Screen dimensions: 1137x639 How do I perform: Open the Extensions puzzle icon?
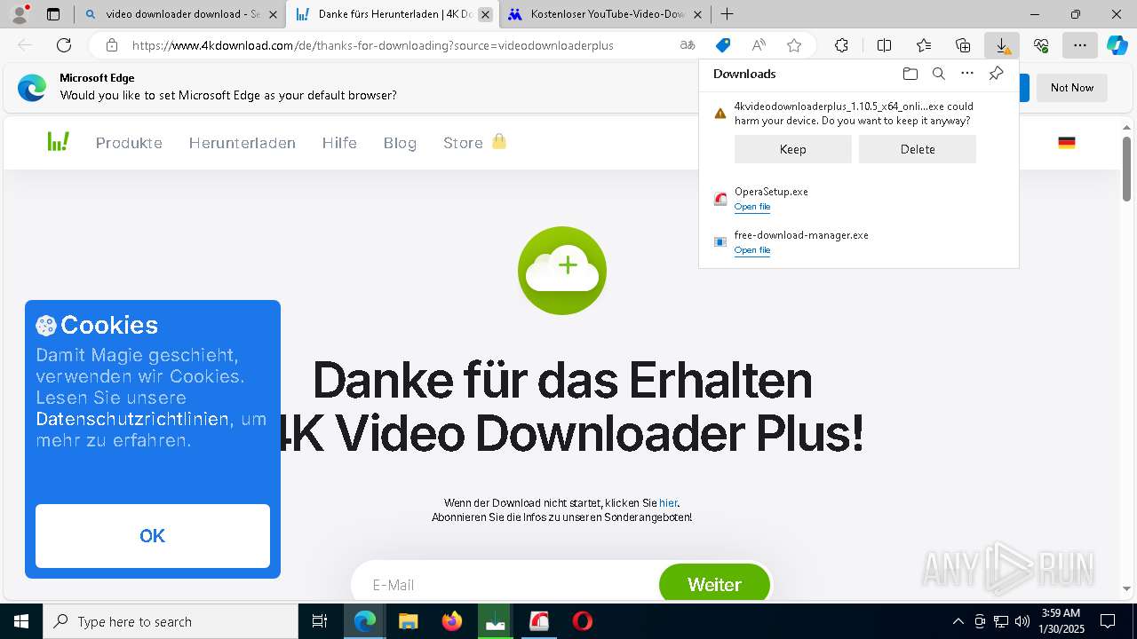coord(841,45)
